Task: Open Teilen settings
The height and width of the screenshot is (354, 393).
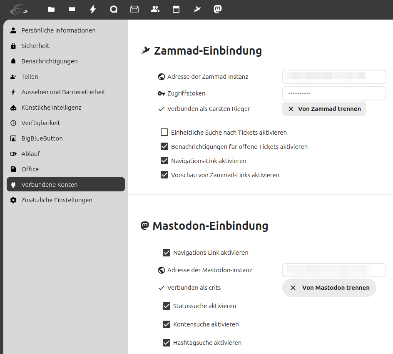Action: coord(66,77)
